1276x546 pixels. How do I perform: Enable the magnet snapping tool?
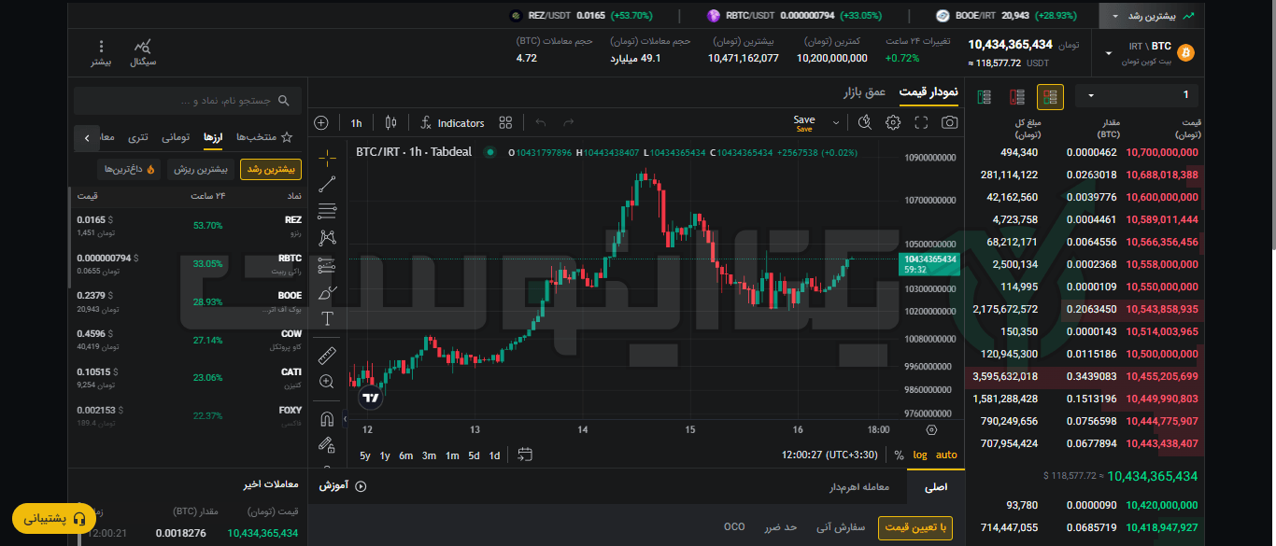coord(326,418)
